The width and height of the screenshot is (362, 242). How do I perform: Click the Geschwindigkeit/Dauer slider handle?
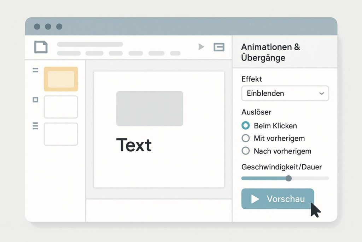click(288, 178)
